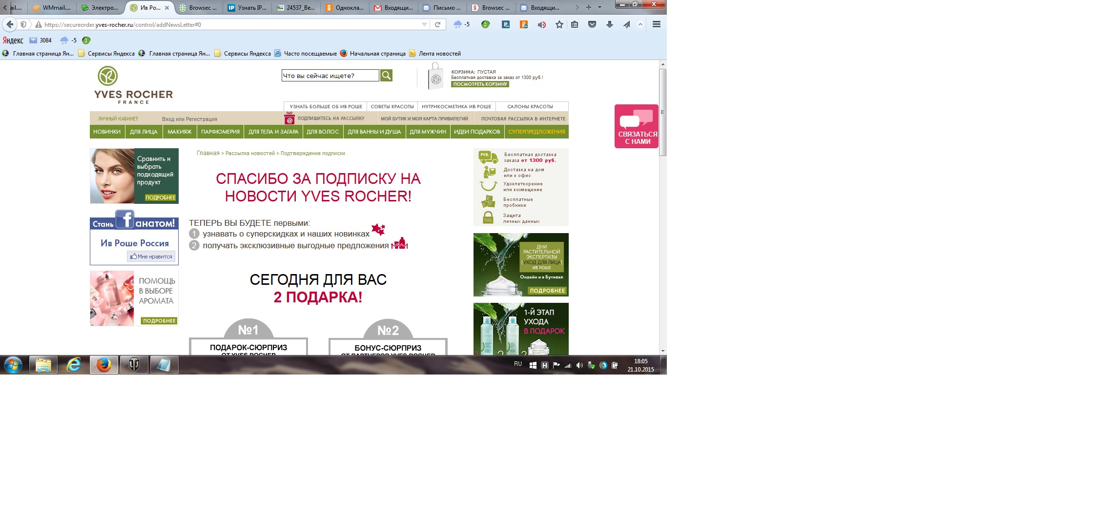Image resolution: width=1114 pixels, height=514 pixels.
Task: Open Windows Start menu orb
Action: point(13,365)
